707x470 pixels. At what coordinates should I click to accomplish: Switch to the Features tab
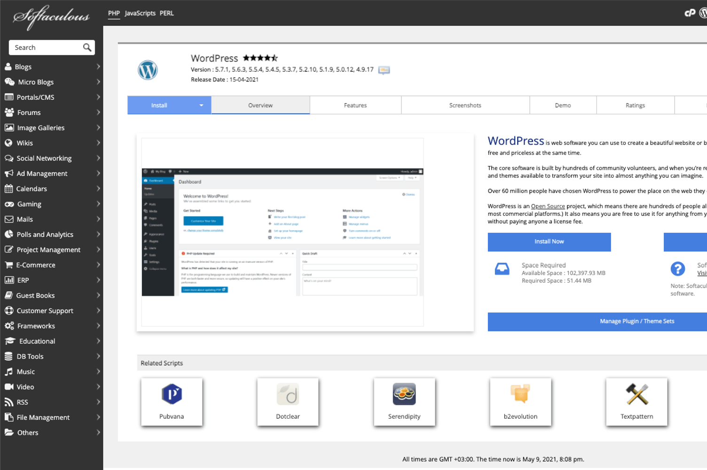355,105
